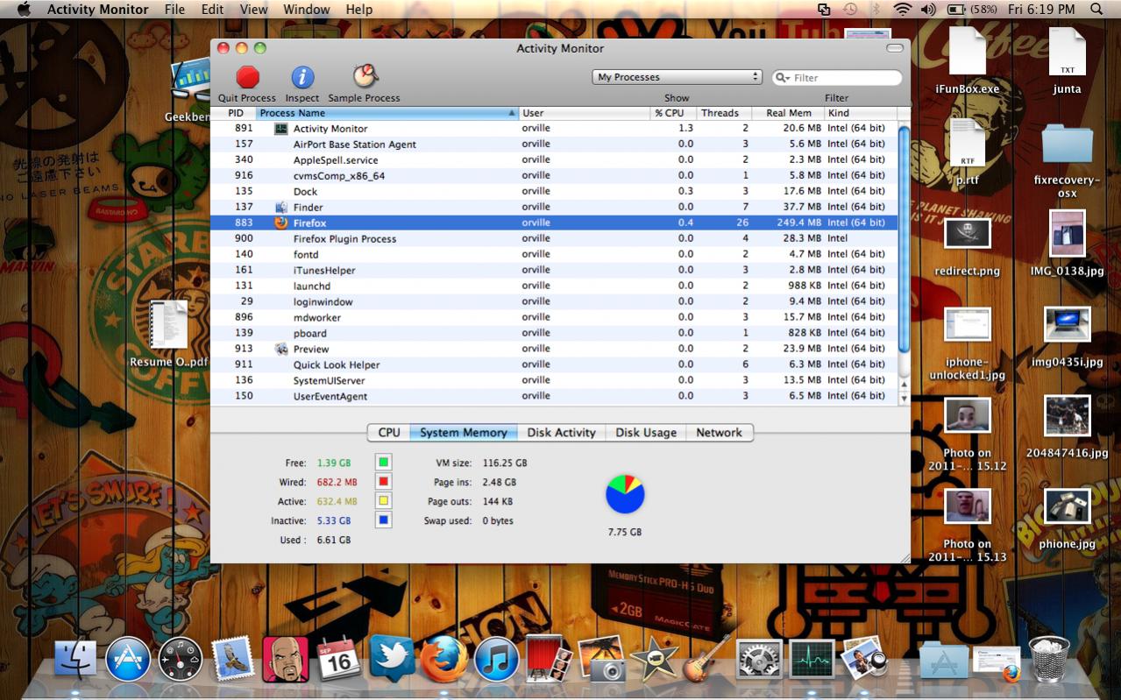Select the loginwindow process row

pos(554,301)
